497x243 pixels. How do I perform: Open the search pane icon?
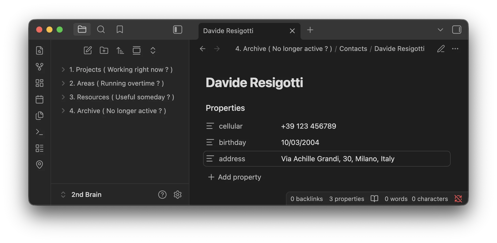(101, 30)
